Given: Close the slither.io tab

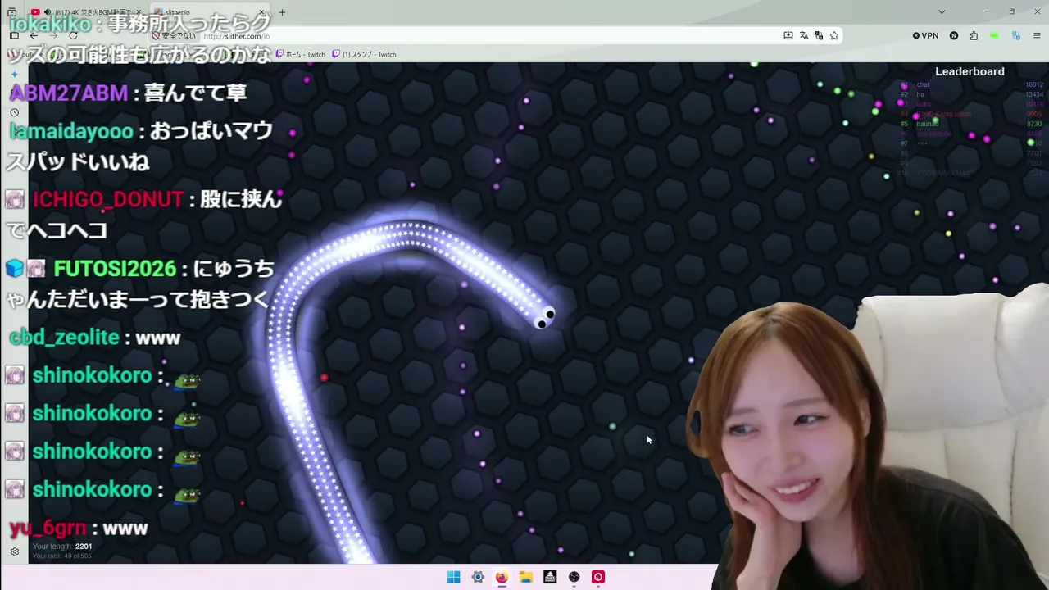Looking at the screenshot, I should click(x=261, y=12).
